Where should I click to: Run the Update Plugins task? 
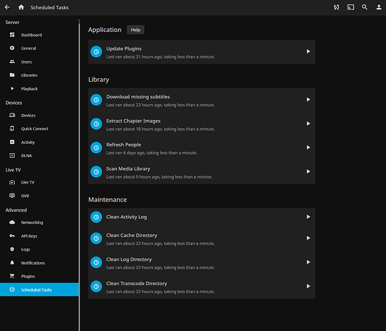[308, 51]
